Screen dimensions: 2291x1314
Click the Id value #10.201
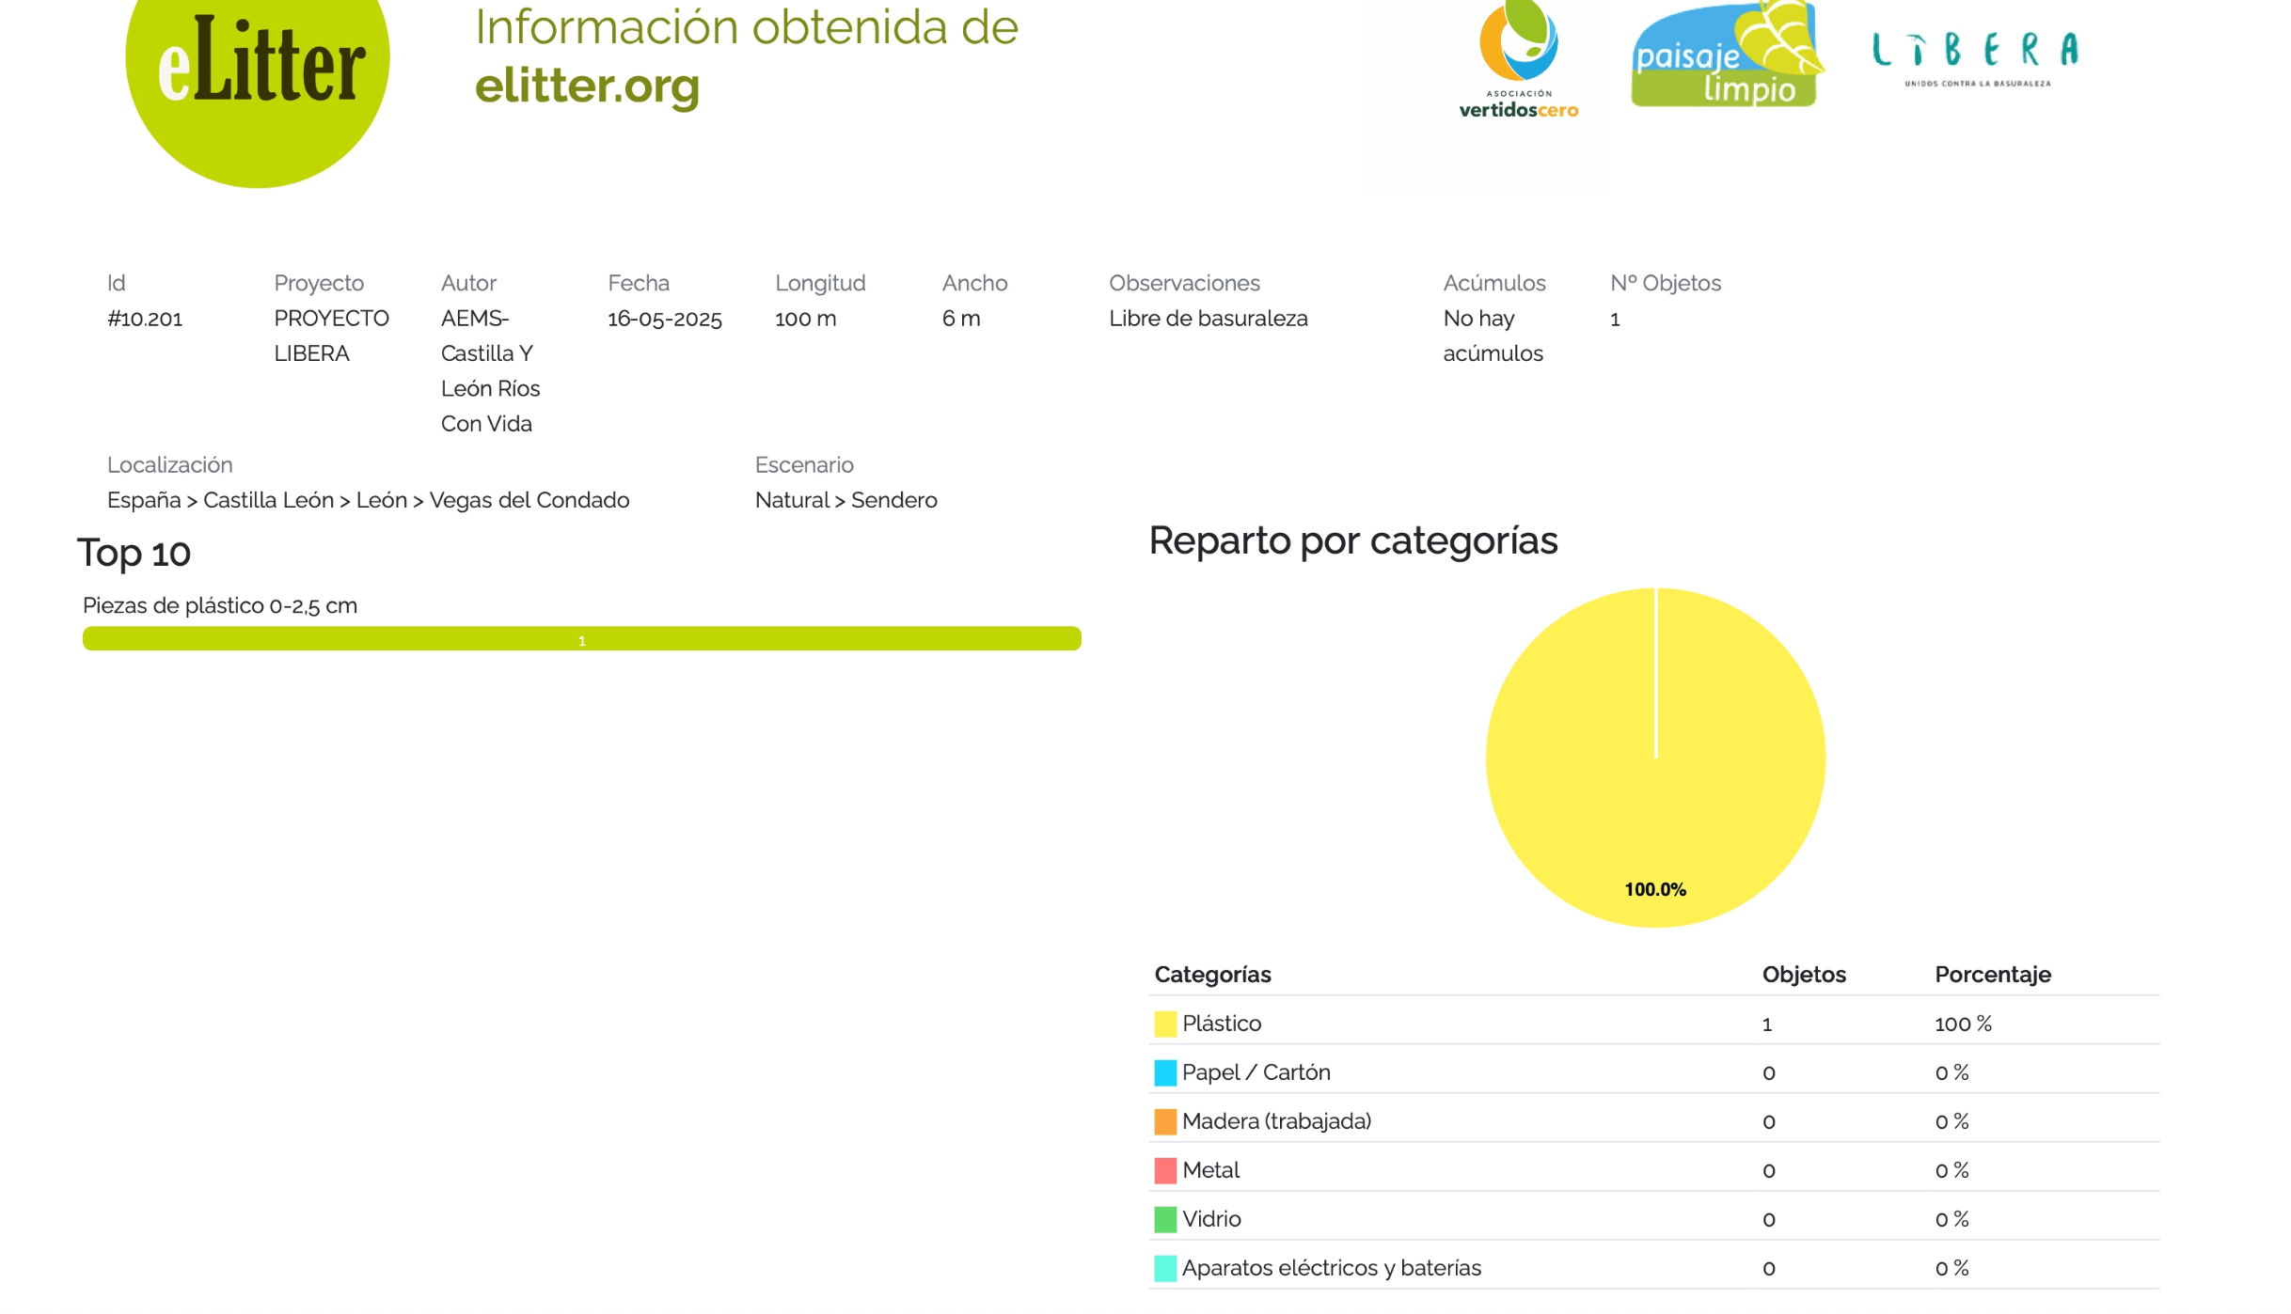pyautogui.click(x=145, y=319)
